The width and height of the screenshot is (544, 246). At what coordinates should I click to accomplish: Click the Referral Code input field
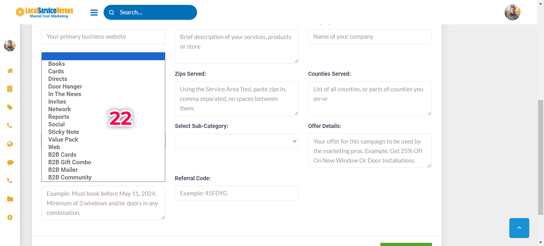pos(237,193)
